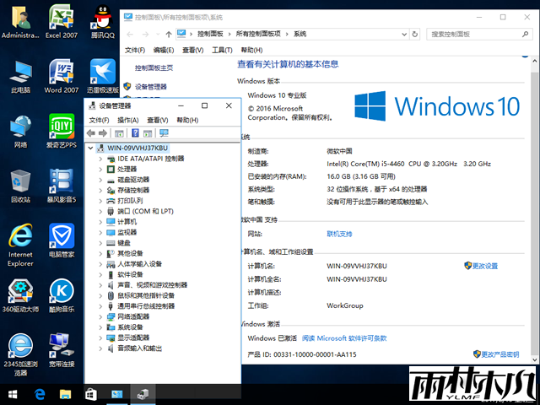Click the 联机支持 website link
This screenshot has width=540, height=405.
(339, 234)
